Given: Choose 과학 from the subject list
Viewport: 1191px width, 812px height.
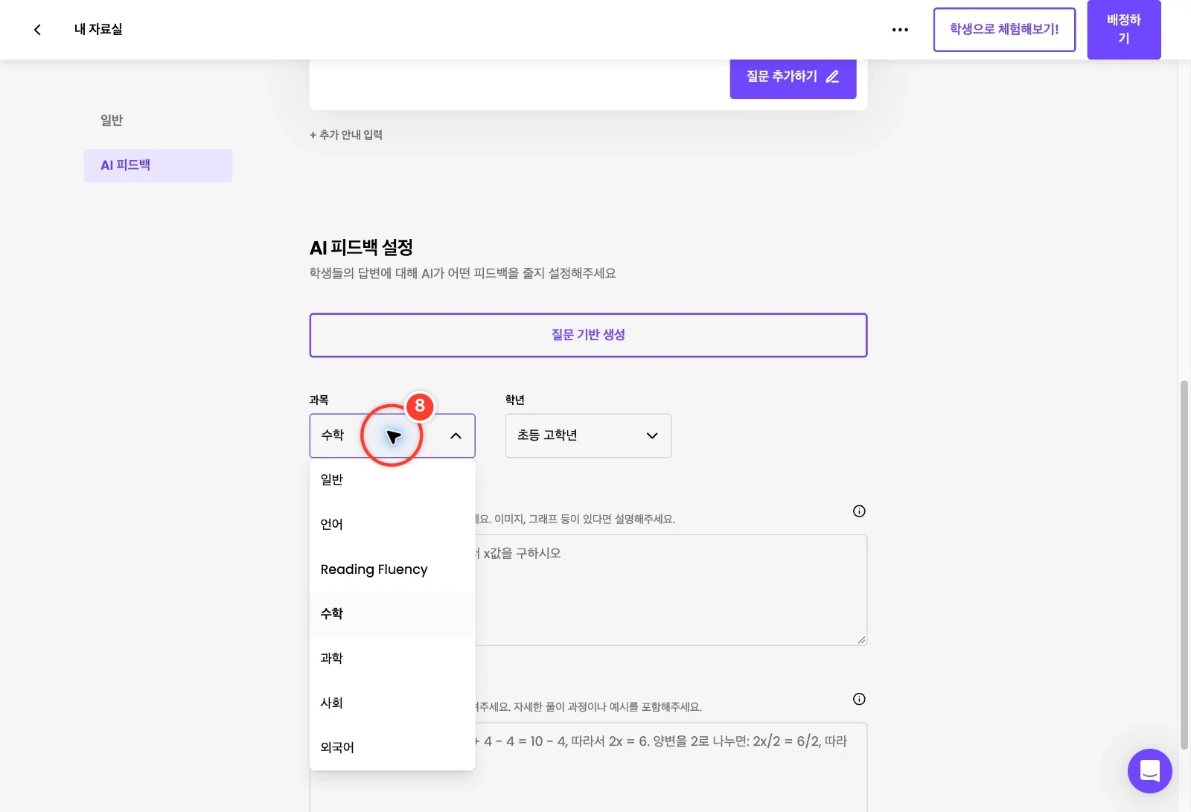Looking at the screenshot, I should click(x=392, y=659).
